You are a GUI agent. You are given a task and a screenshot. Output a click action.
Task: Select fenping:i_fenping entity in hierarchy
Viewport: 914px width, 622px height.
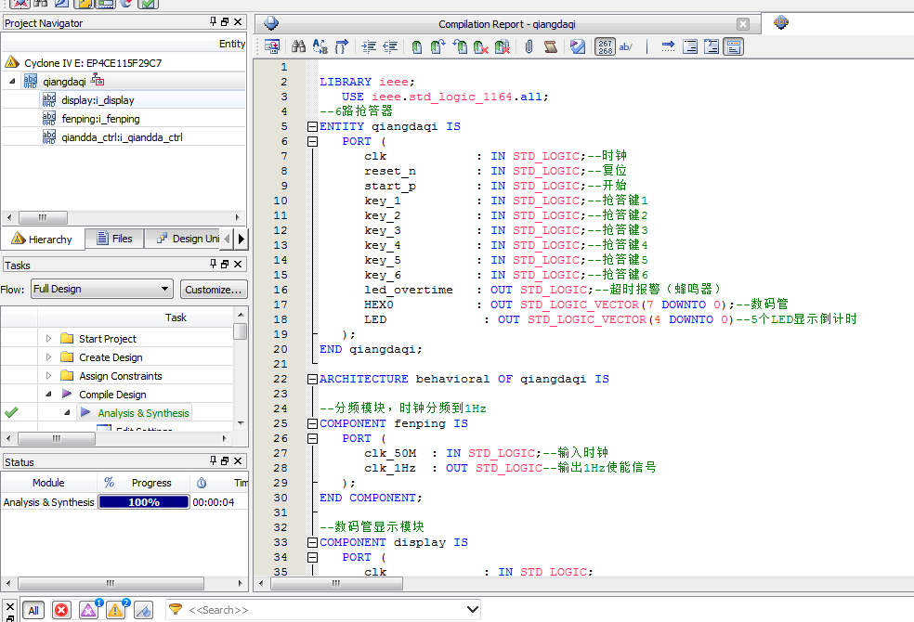100,119
